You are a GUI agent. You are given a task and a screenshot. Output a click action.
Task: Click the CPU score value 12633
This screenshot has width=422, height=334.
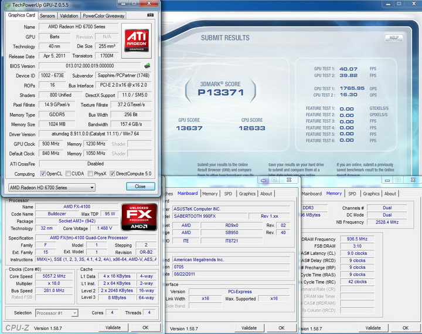[x=252, y=128]
